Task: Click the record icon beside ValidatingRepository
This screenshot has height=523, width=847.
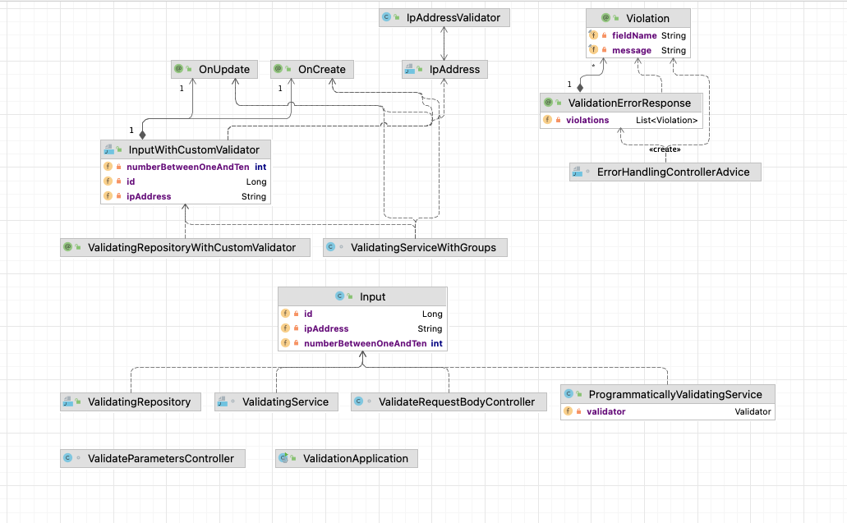Action: click(x=67, y=401)
